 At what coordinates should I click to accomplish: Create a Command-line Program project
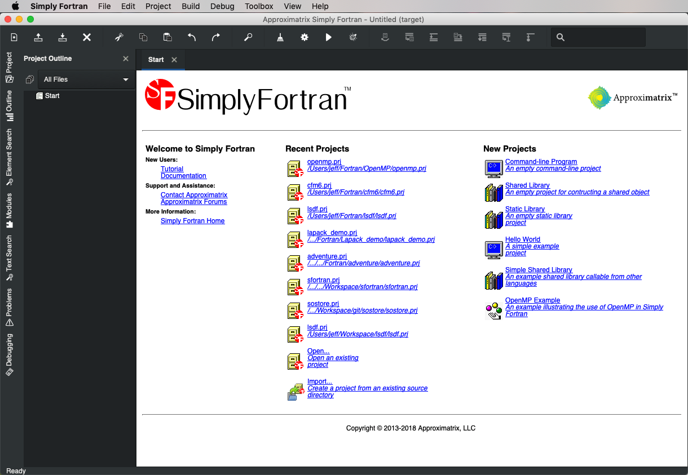pyautogui.click(x=541, y=162)
